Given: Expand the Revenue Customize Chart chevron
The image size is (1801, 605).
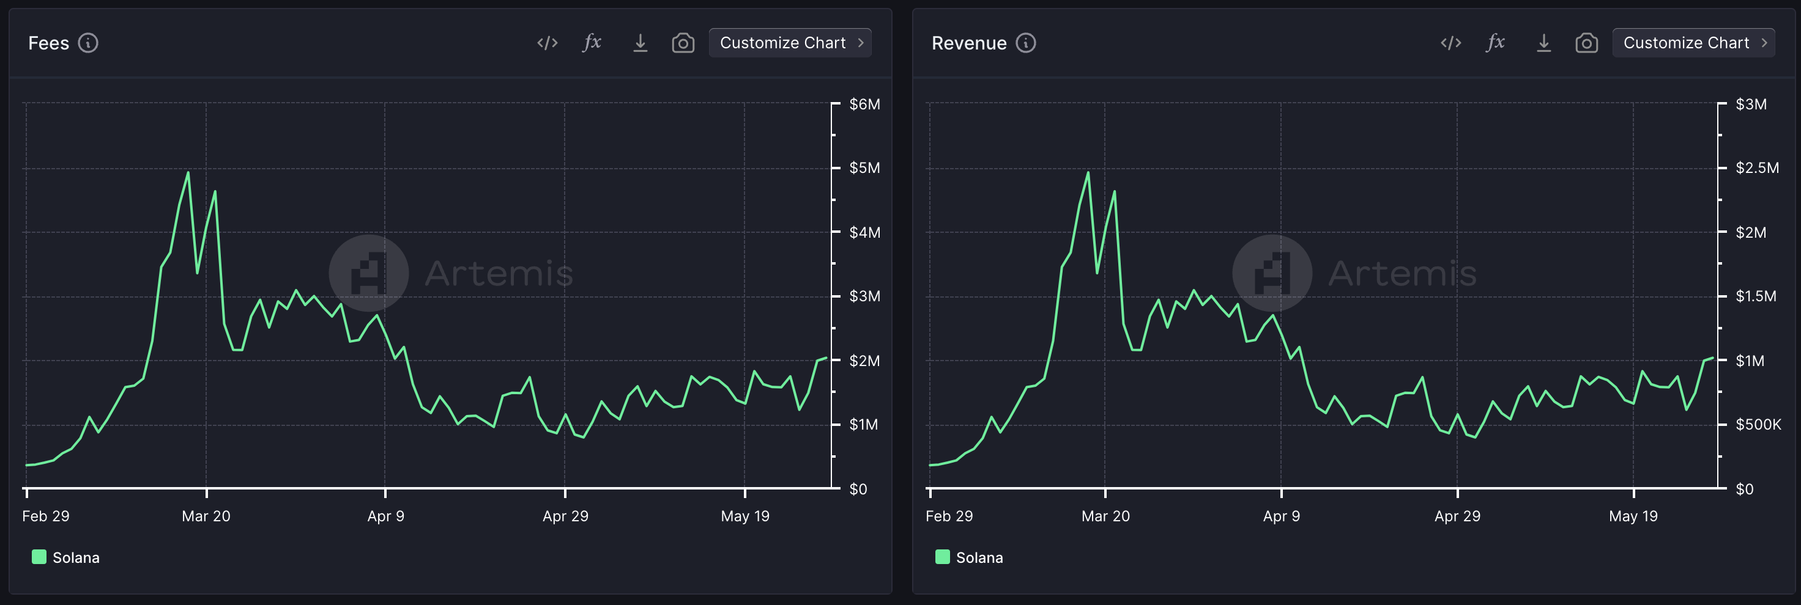Looking at the screenshot, I should click(1765, 43).
